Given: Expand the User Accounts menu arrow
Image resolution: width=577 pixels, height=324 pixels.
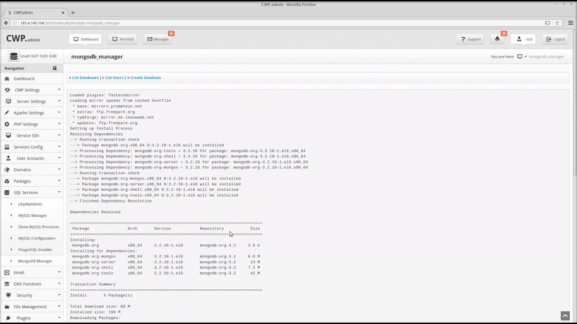Looking at the screenshot, I should 59,158.
